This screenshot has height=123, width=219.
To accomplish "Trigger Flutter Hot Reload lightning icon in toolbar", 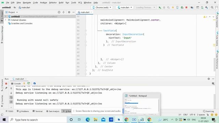I will (x=173, y=8).
